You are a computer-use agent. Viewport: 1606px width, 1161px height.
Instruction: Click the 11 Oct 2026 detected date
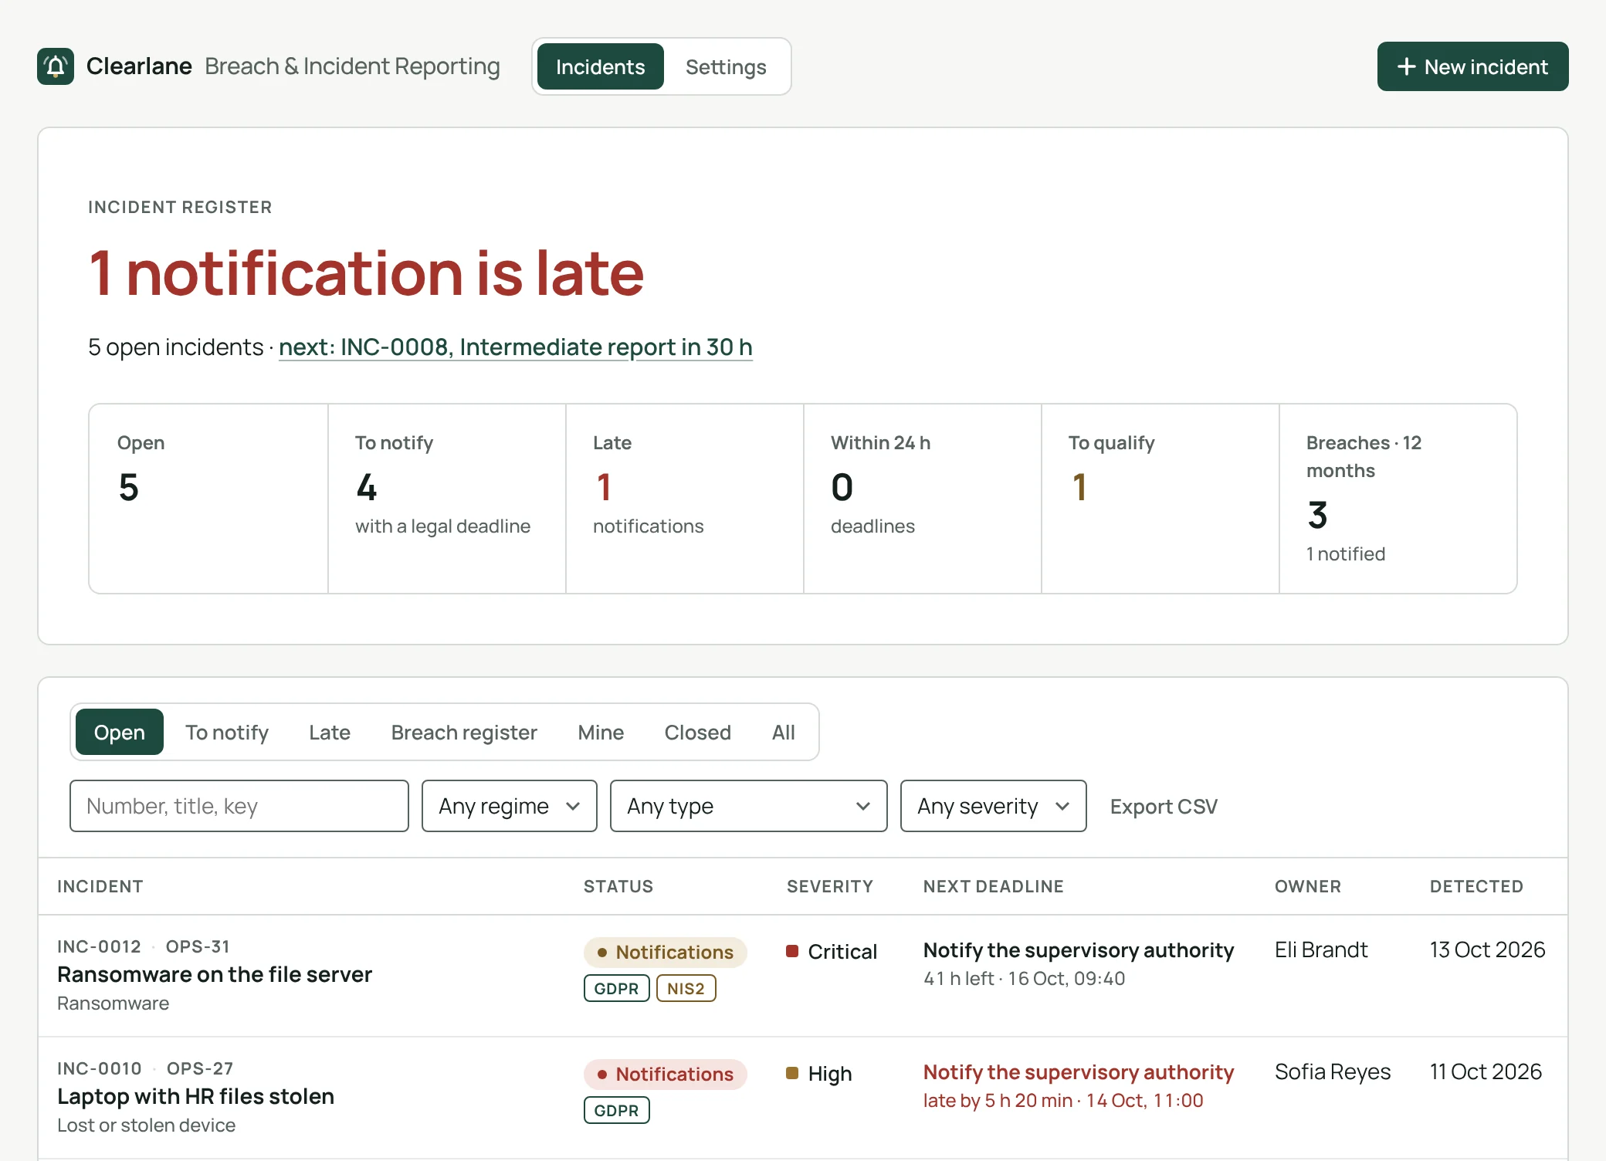[x=1486, y=1071]
